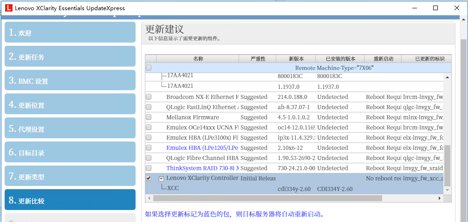The height and width of the screenshot is (222, 468).
Task: Click the window's main vertical scrollbar thumb
Action: (x=464, y=131)
